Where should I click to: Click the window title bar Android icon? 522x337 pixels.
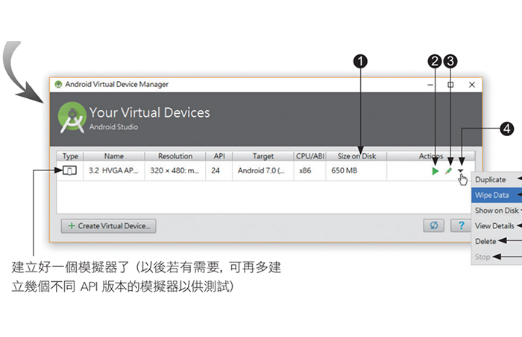[58, 84]
